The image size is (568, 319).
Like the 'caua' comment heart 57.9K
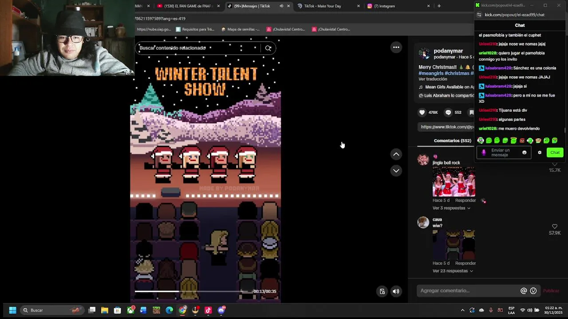pyautogui.click(x=555, y=226)
